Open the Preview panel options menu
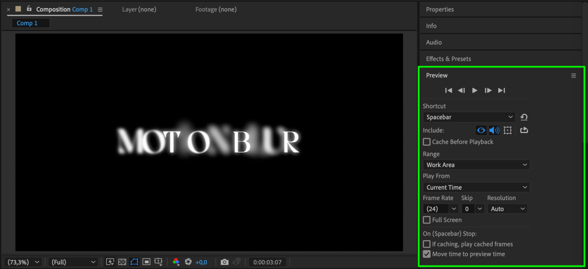 (x=574, y=76)
